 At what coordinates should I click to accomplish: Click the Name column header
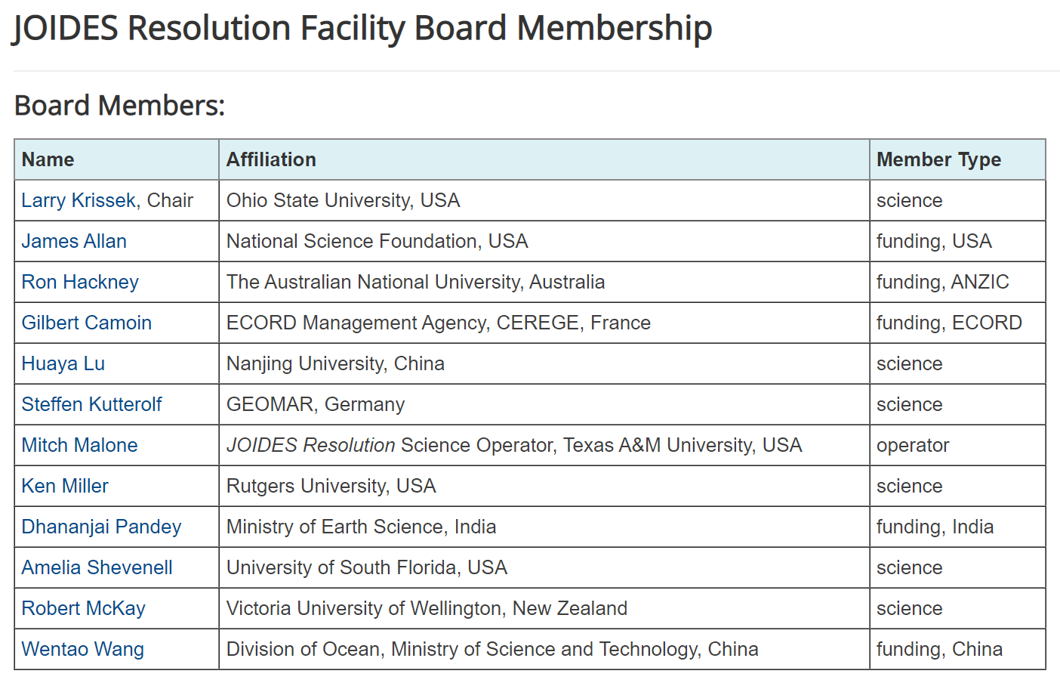(x=48, y=159)
